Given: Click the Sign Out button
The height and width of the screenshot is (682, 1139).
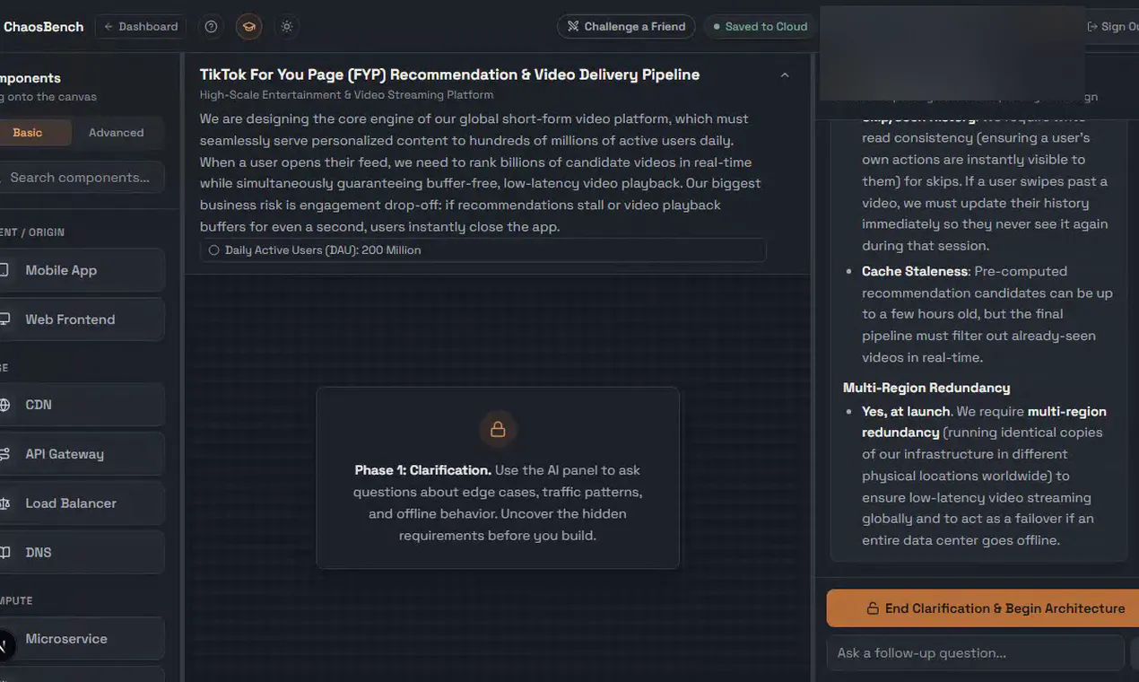Looking at the screenshot, I should click(x=1113, y=27).
